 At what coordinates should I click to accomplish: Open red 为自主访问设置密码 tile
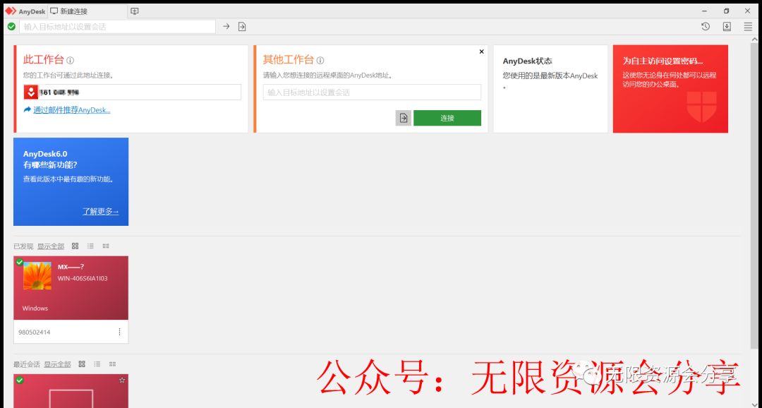click(670, 89)
